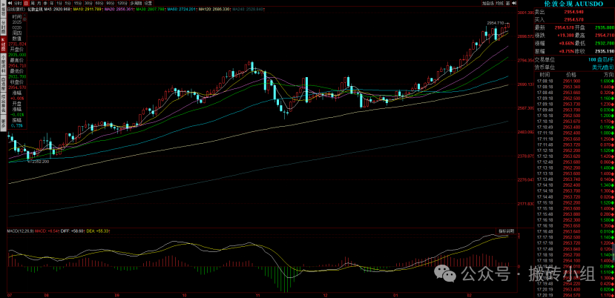This screenshot has width=615, height=298.
Task: Click the 卖出 price 2954.940
Action: click(x=573, y=12)
